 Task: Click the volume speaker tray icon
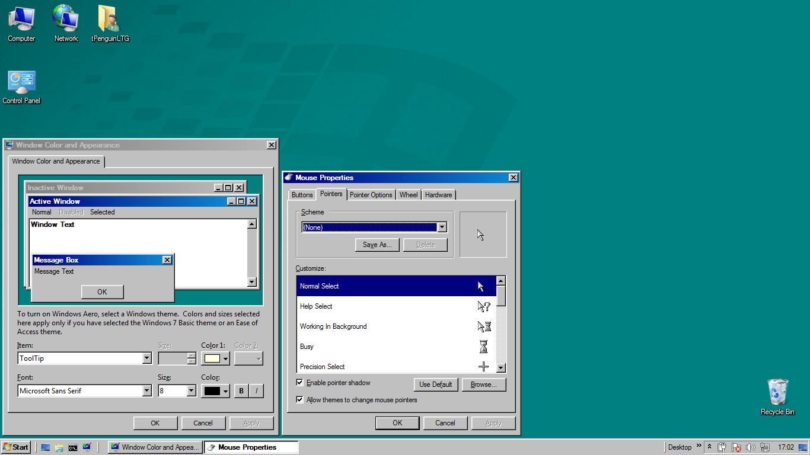(751, 447)
